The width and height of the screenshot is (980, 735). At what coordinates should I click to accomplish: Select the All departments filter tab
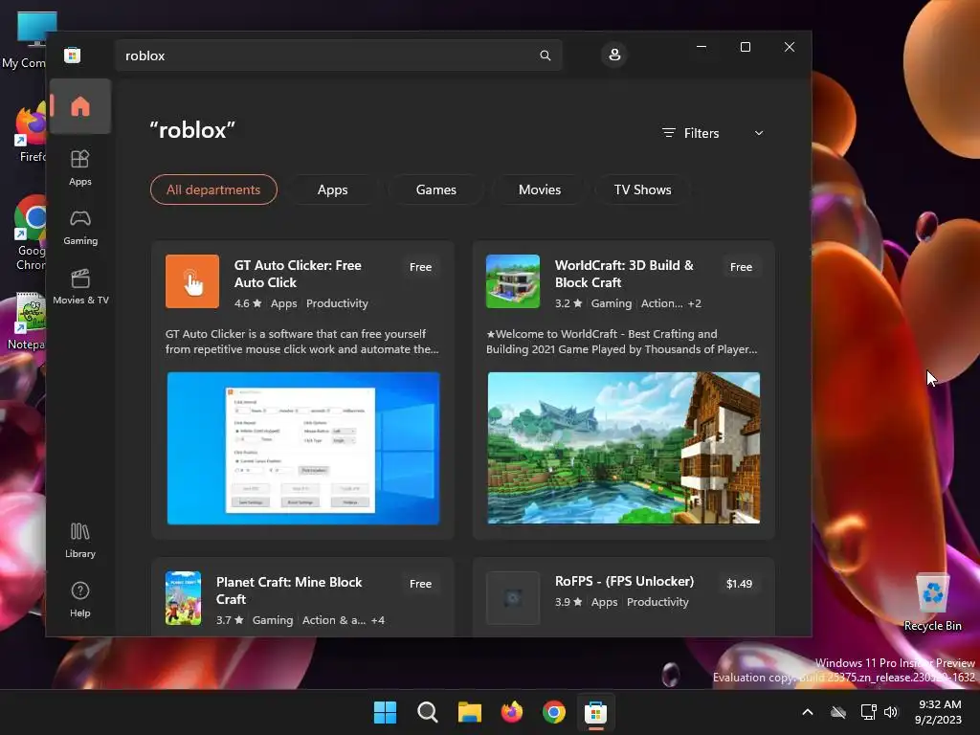pyautogui.click(x=213, y=189)
